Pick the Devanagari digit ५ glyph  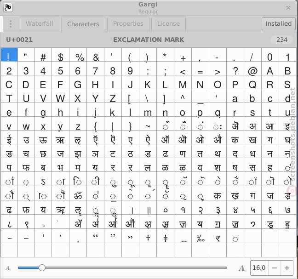click(253, 207)
